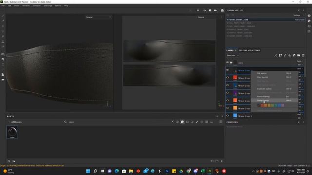Select the Eraser tool in left toolbar
This screenshot has height=175, width=312.
(3, 21)
